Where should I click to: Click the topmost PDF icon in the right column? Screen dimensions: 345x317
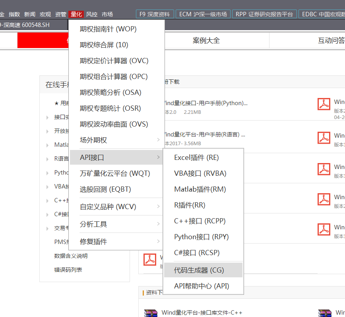324,104
